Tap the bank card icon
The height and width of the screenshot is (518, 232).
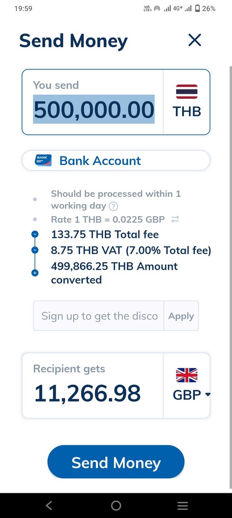43,161
